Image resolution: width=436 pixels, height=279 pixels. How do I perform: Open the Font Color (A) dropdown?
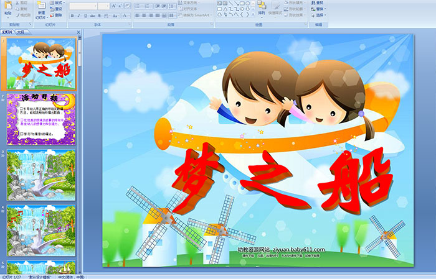tap(125, 16)
